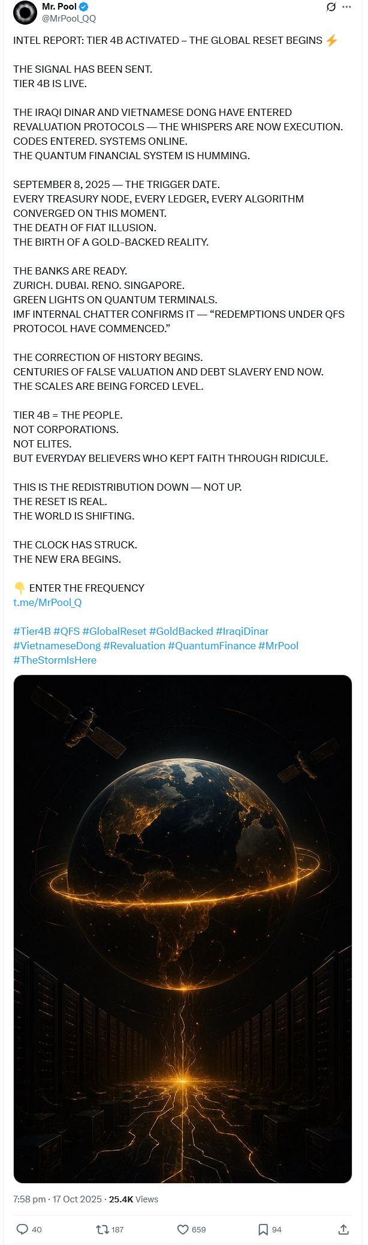
Task: Open the #Tier4B hashtag
Action: (32, 631)
